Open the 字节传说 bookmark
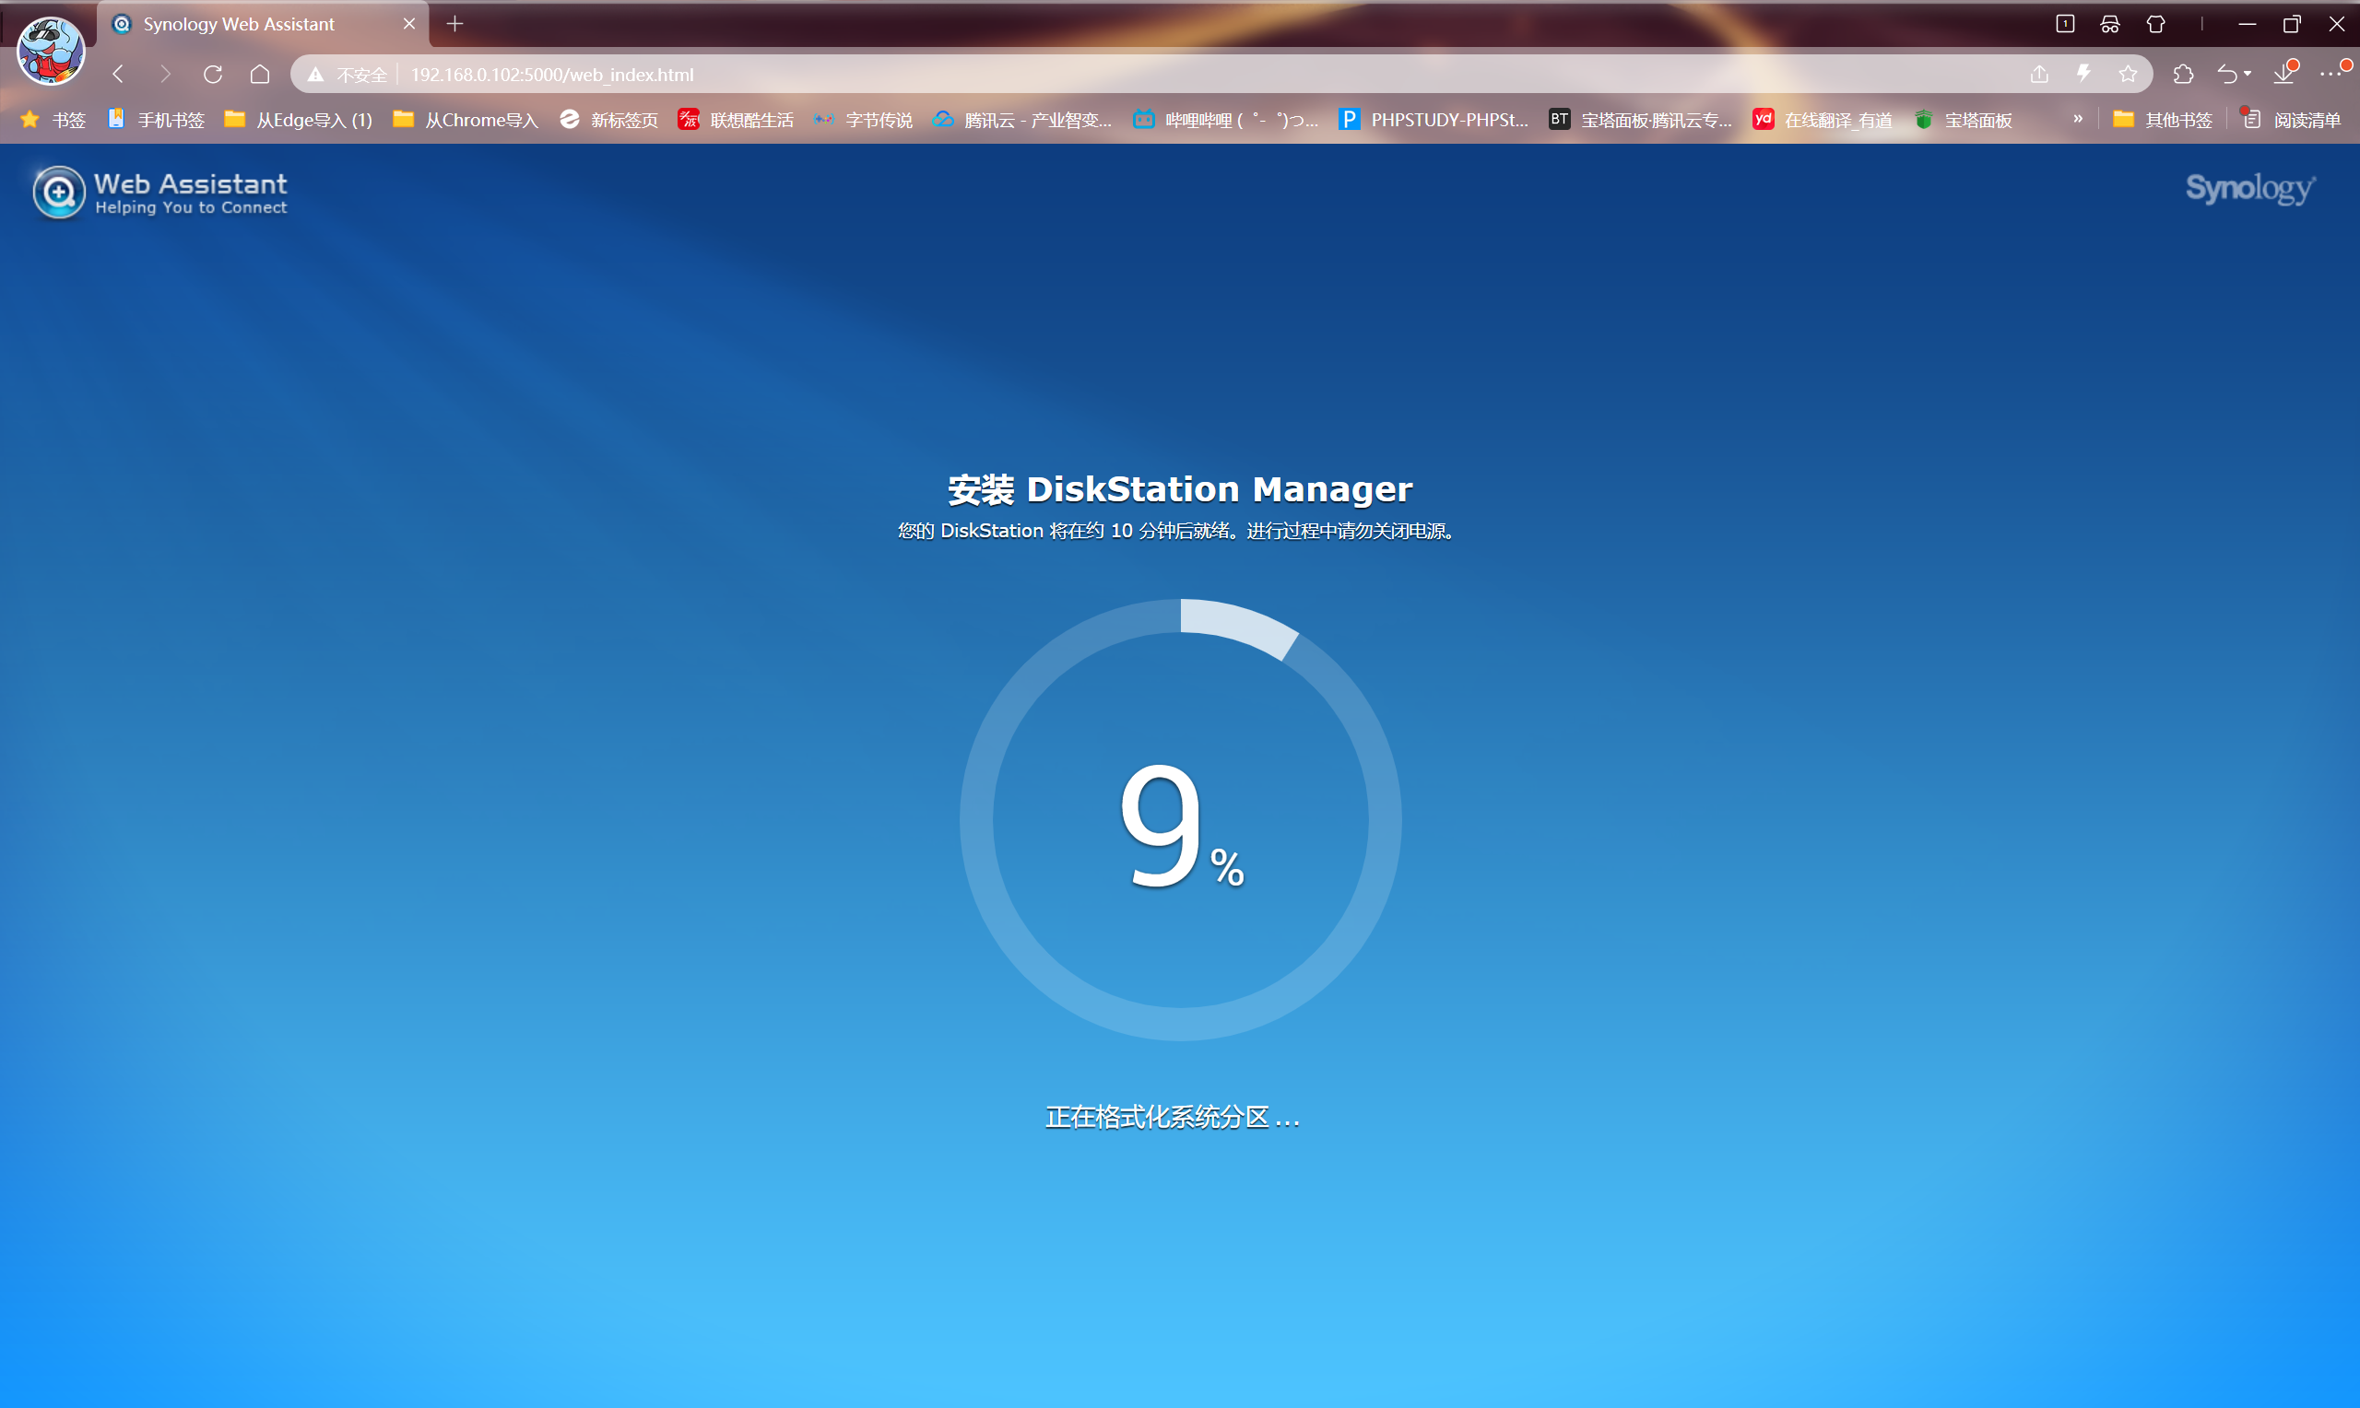 tap(863, 120)
